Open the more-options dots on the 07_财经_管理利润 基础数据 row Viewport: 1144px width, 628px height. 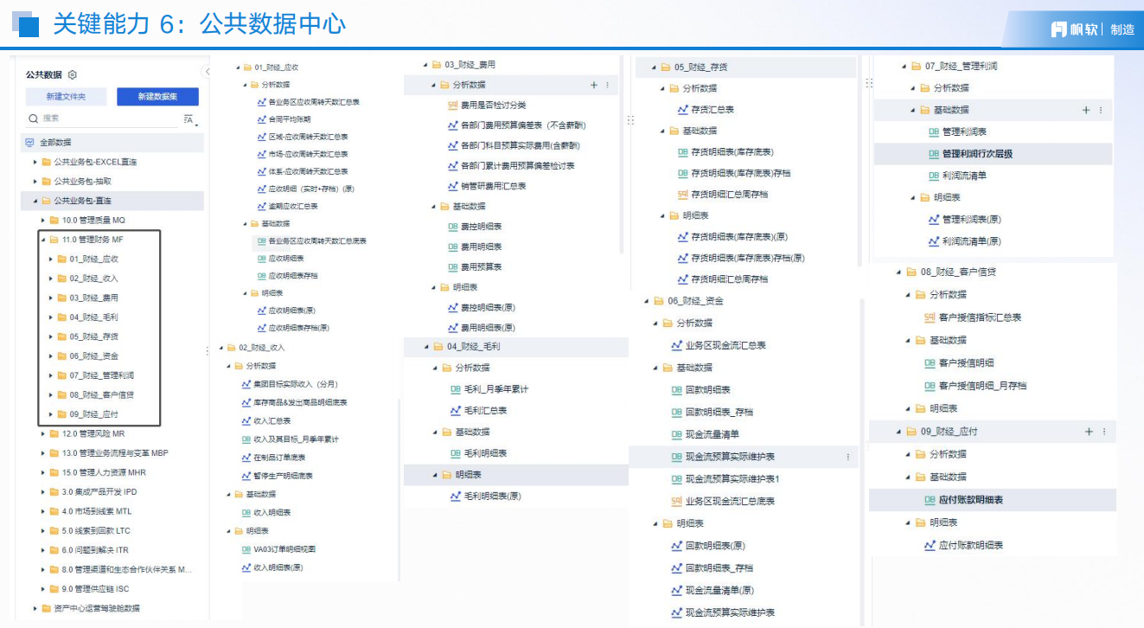pyautogui.click(x=1100, y=110)
